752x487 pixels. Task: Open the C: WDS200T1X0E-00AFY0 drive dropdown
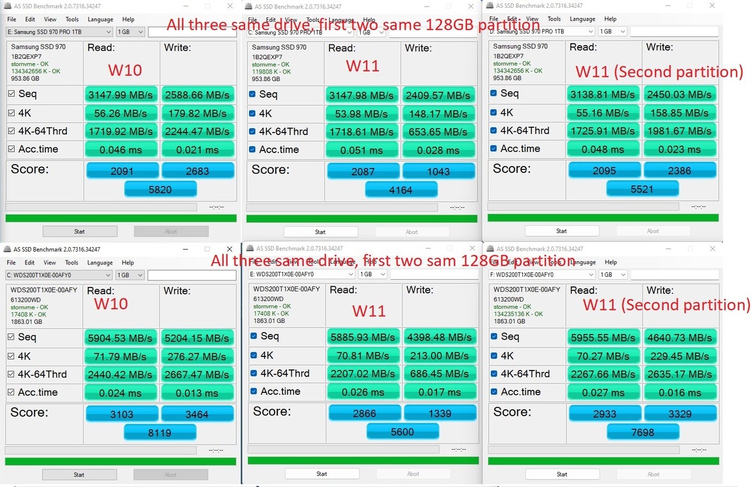pyautogui.click(x=59, y=275)
